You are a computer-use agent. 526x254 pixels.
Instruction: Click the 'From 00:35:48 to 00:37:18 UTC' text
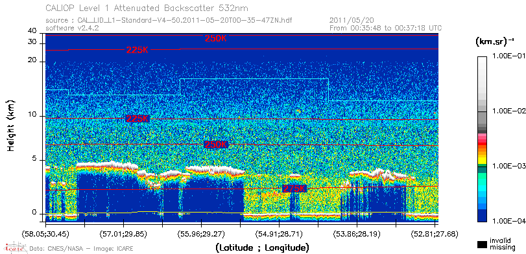tap(386, 28)
